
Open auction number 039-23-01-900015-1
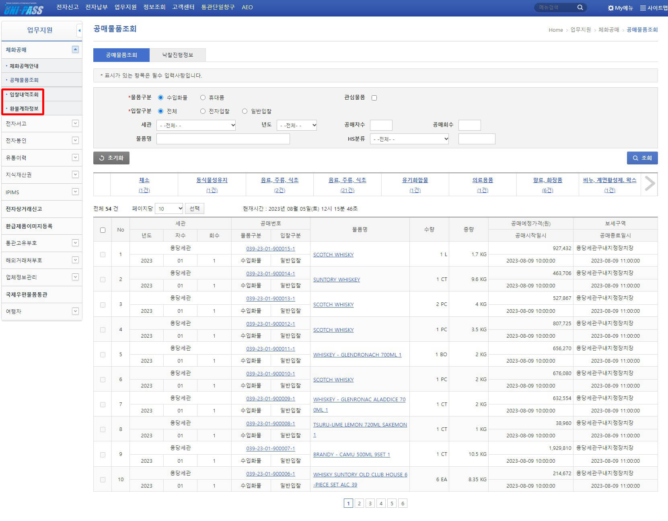pos(271,249)
